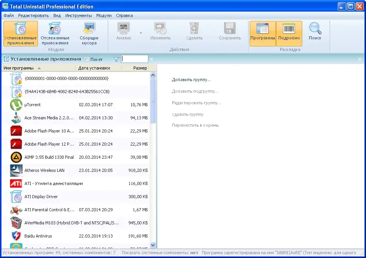Screen dimensions: 366x258
Task: Select ATI Parental Control icon
Action: pos(16,210)
